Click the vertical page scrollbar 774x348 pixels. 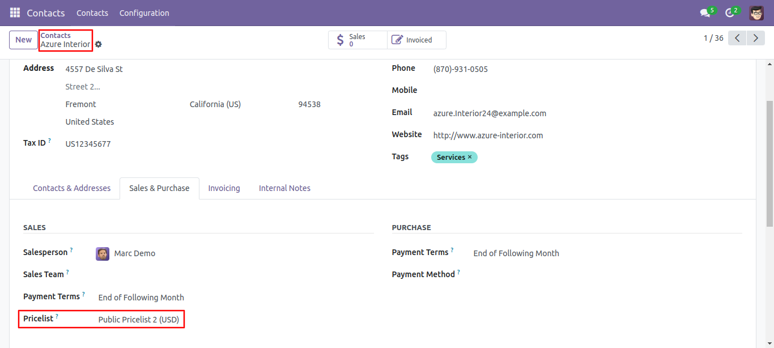[769, 164]
